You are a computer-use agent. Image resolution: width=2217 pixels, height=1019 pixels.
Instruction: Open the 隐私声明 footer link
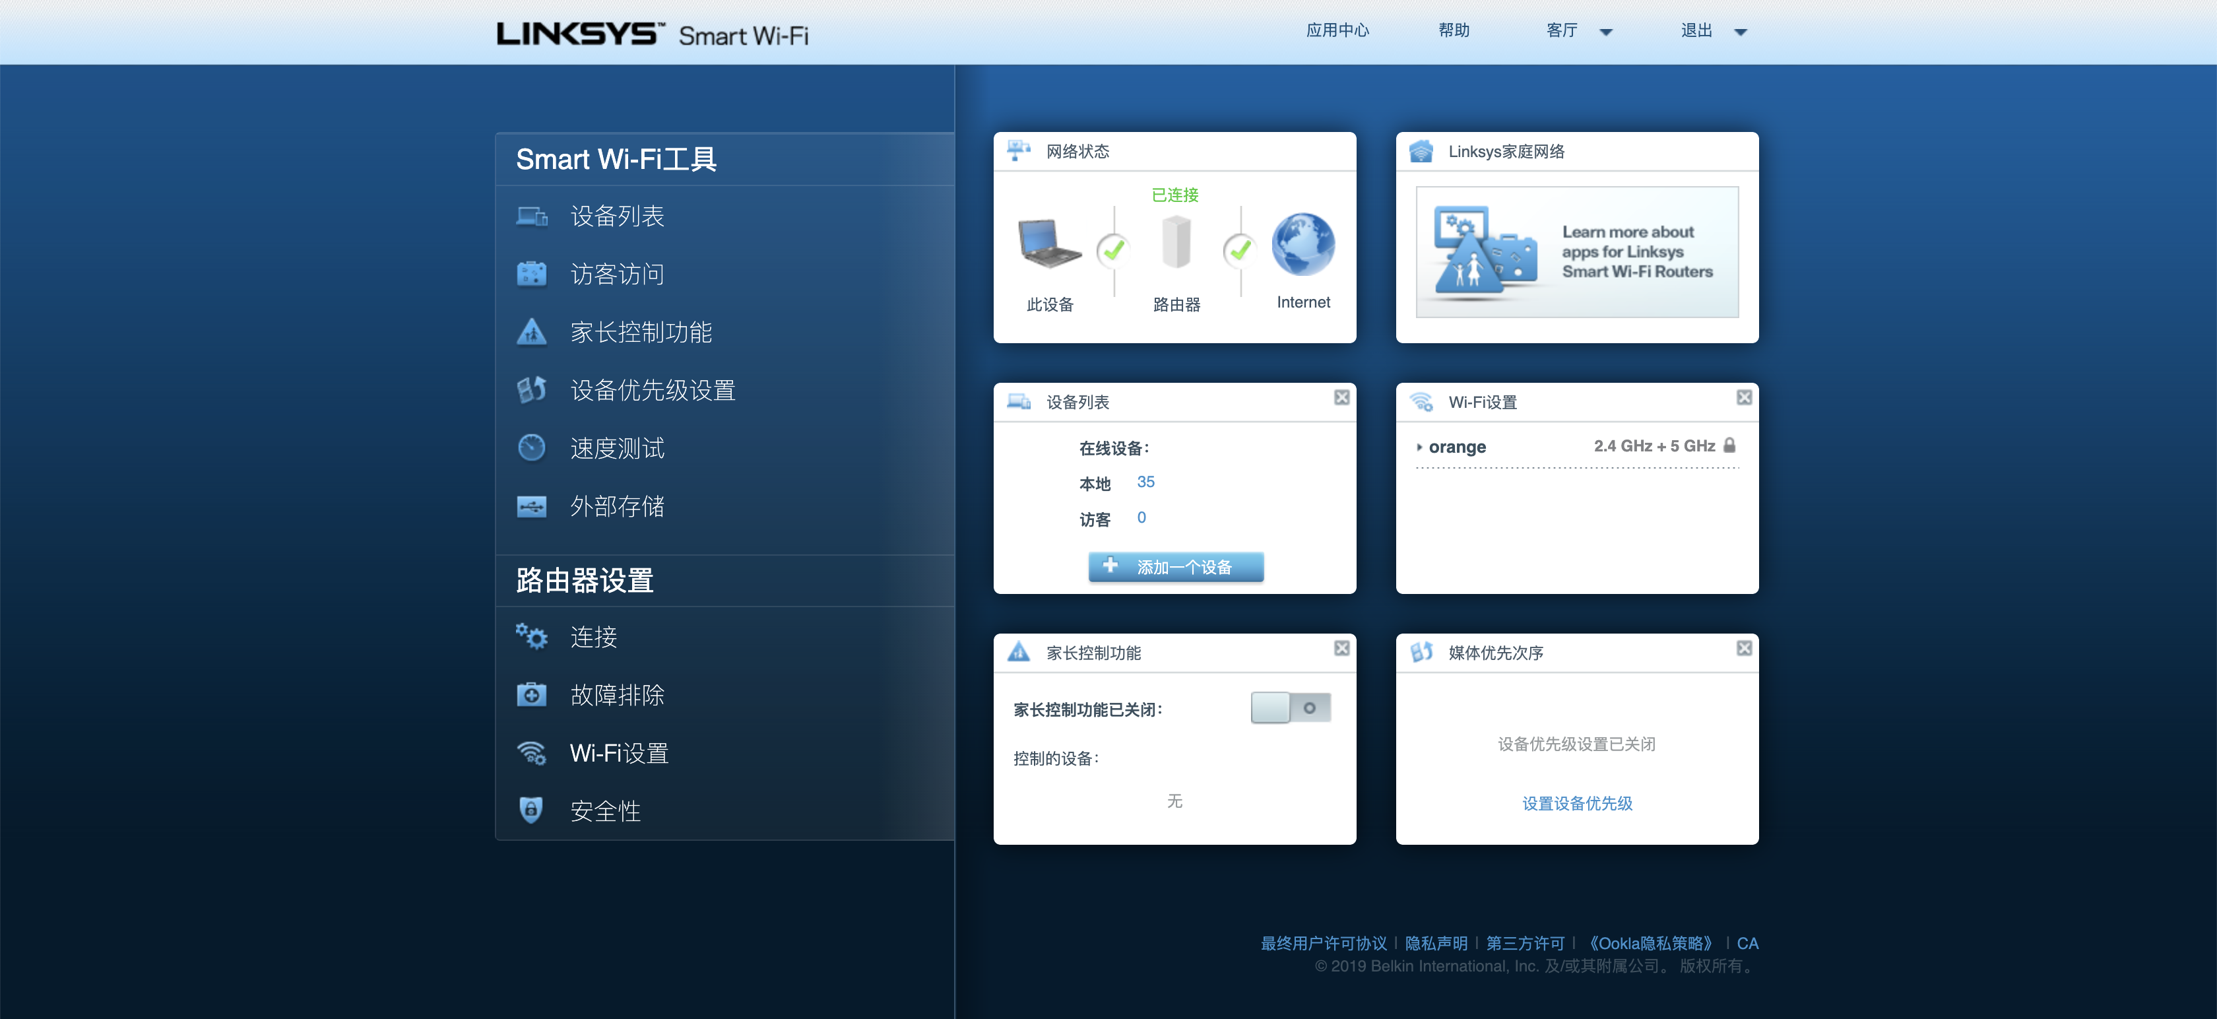tap(1436, 943)
